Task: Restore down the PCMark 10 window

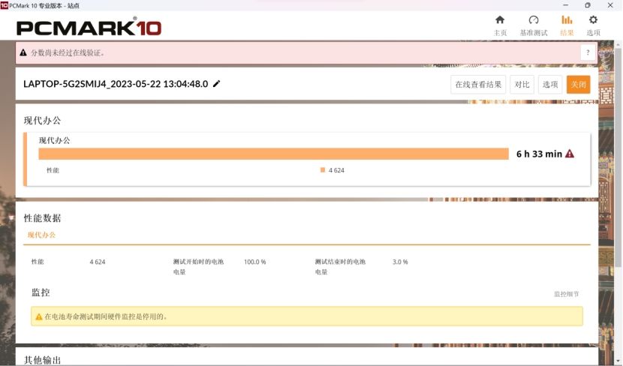Action: 588,5
